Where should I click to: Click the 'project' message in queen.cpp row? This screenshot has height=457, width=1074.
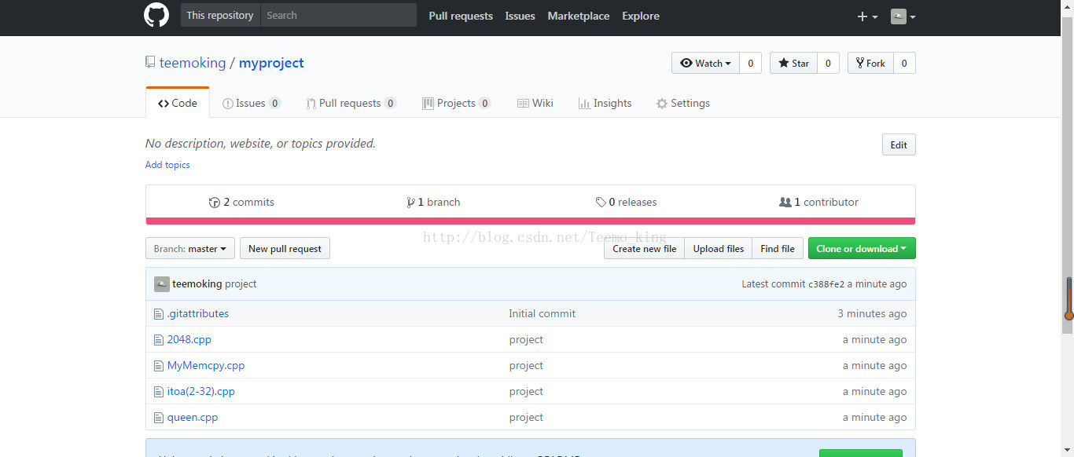point(526,418)
